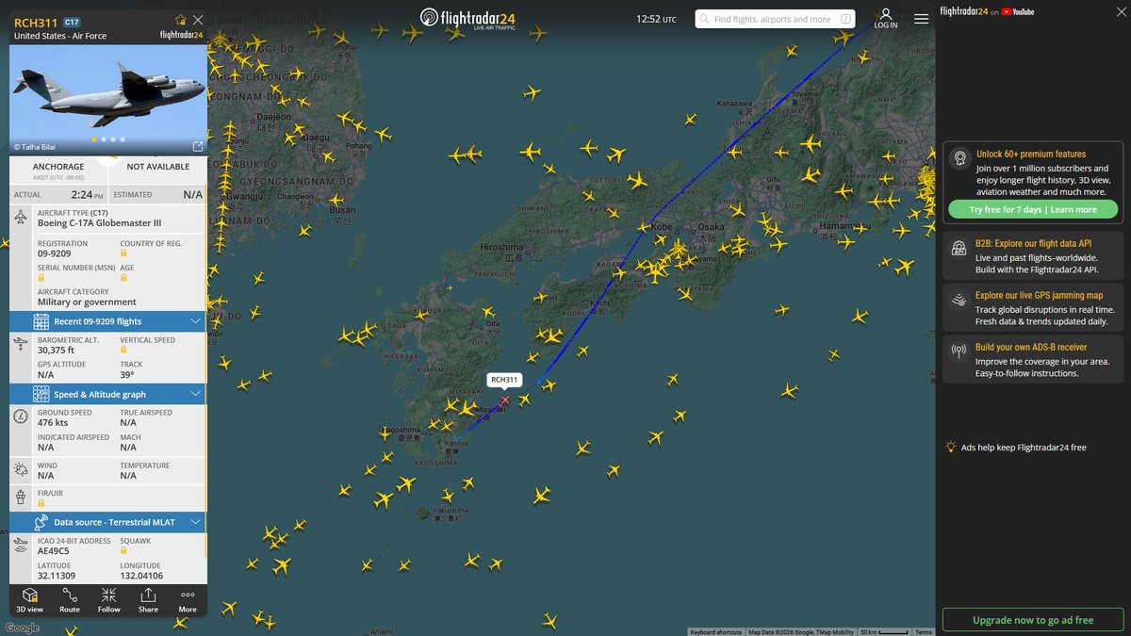Focus the Find flights, airports search field
Viewport: 1131px width, 636px height.
coord(775,19)
